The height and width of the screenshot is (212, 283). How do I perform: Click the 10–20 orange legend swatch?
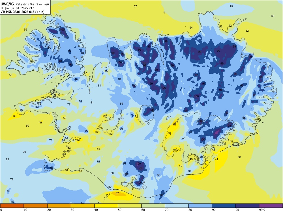coord(36,206)
